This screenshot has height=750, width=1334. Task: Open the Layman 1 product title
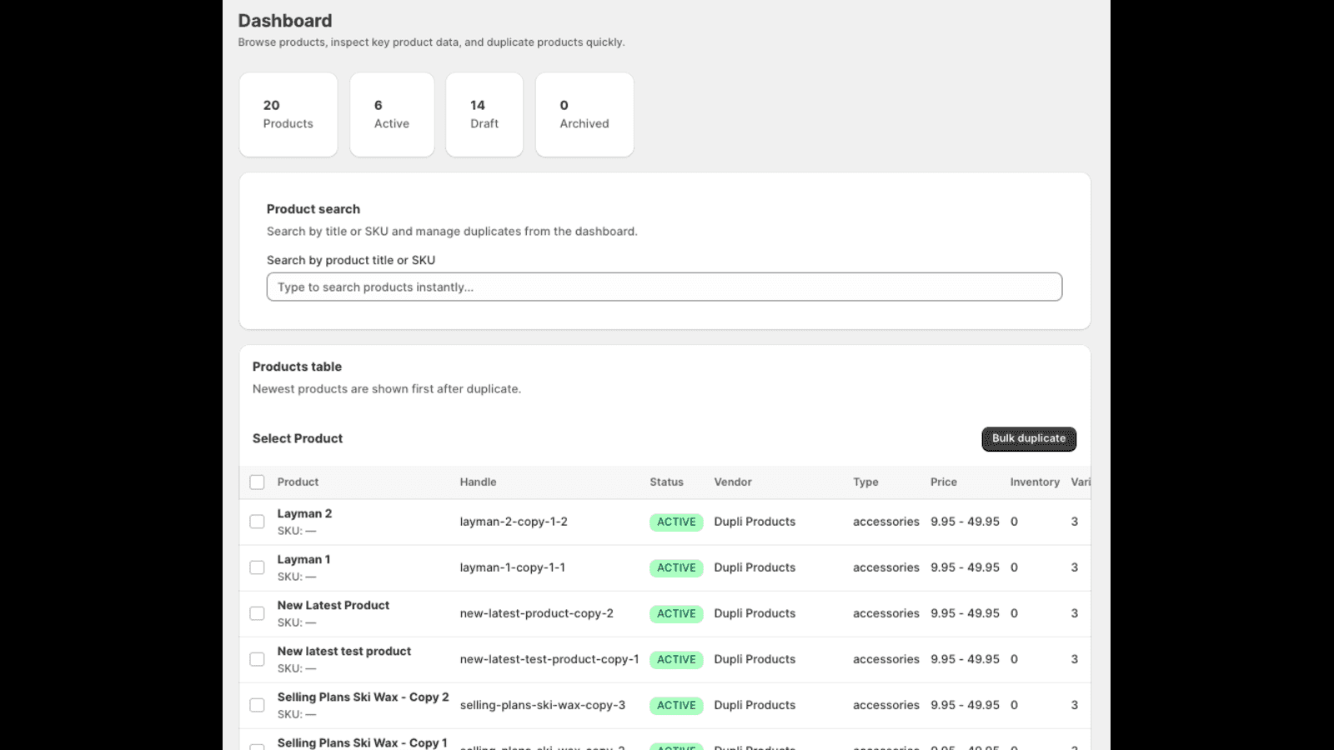303,560
